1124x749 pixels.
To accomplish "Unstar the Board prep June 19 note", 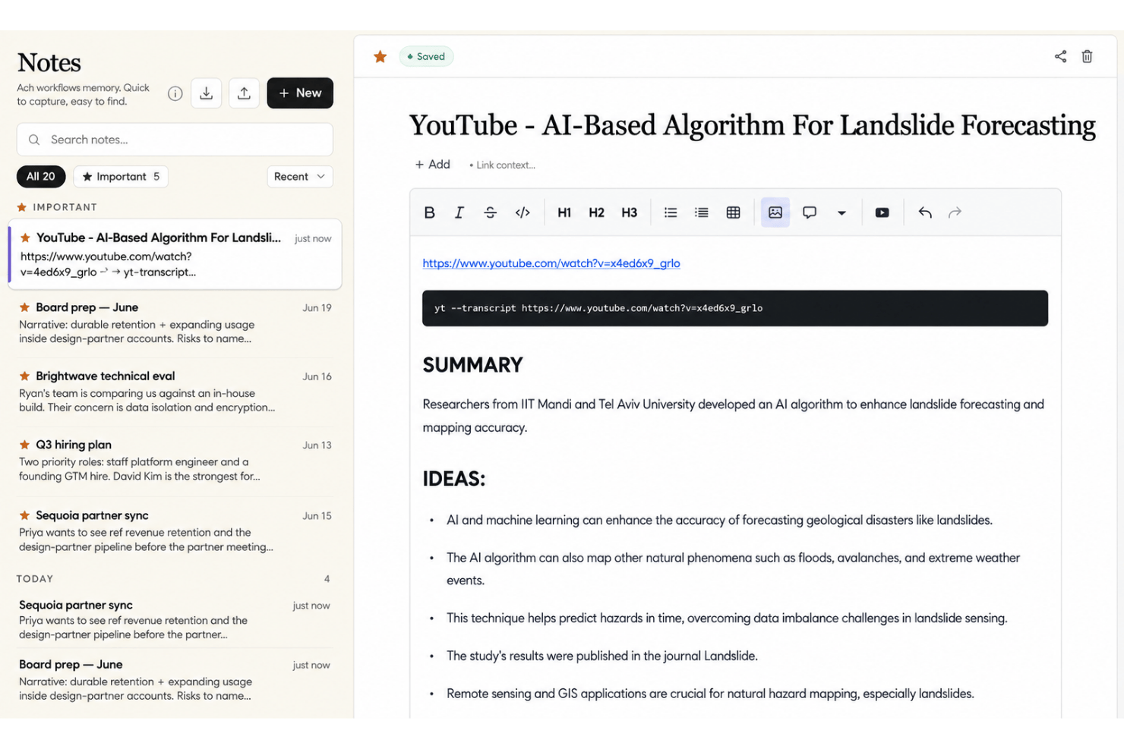I will click(24, 307).
